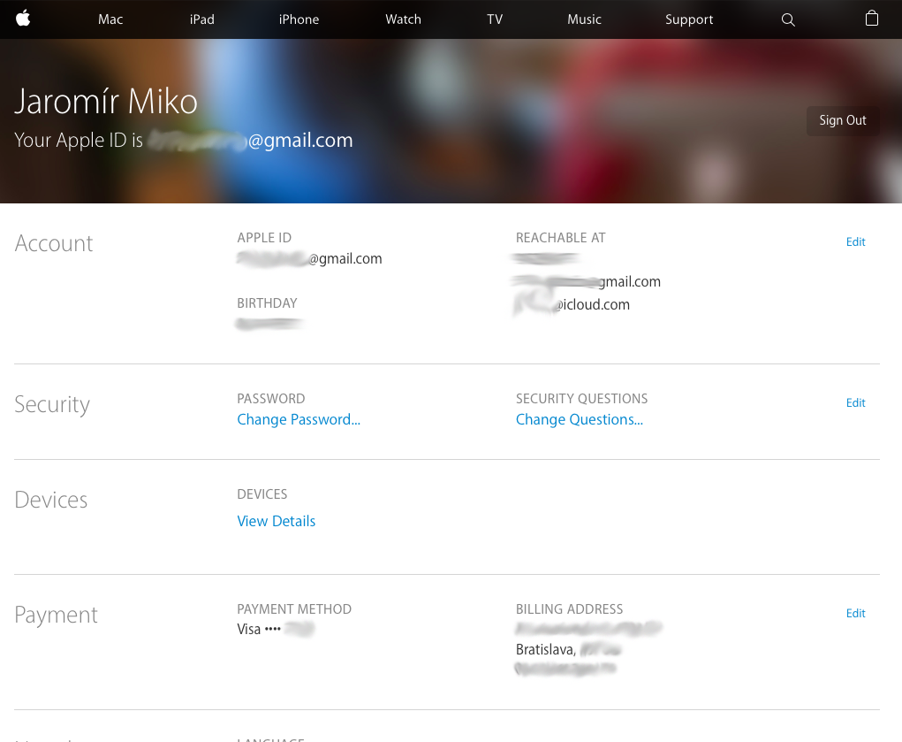Edit the Account details
Image resolution: width=902 pixels, height=742 pixels.
(x=855, y=241)
